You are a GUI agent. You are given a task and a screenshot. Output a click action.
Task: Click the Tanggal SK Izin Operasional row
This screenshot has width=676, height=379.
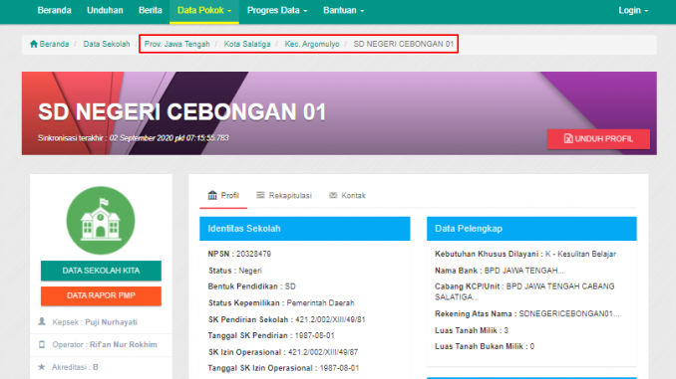pyautogui.click(x=283, y=368)
